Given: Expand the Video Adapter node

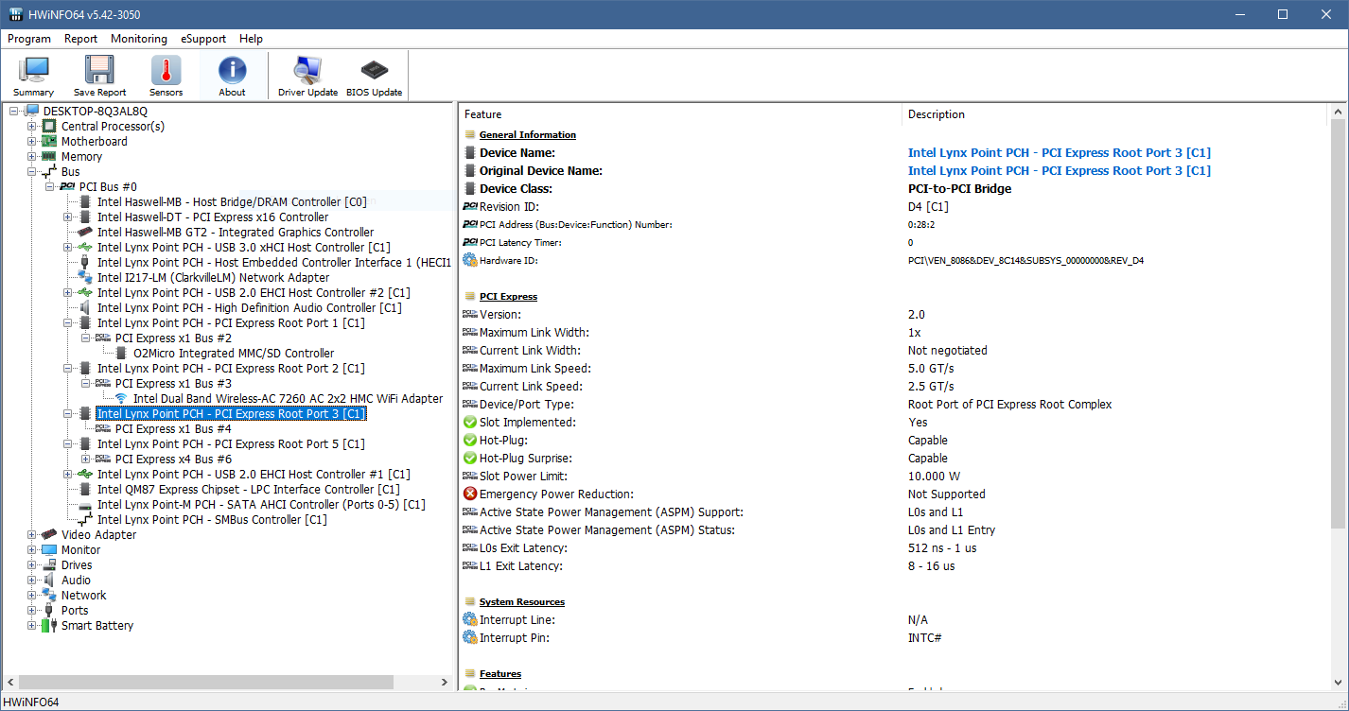Looking at the screenshot, I should (32, 535).
